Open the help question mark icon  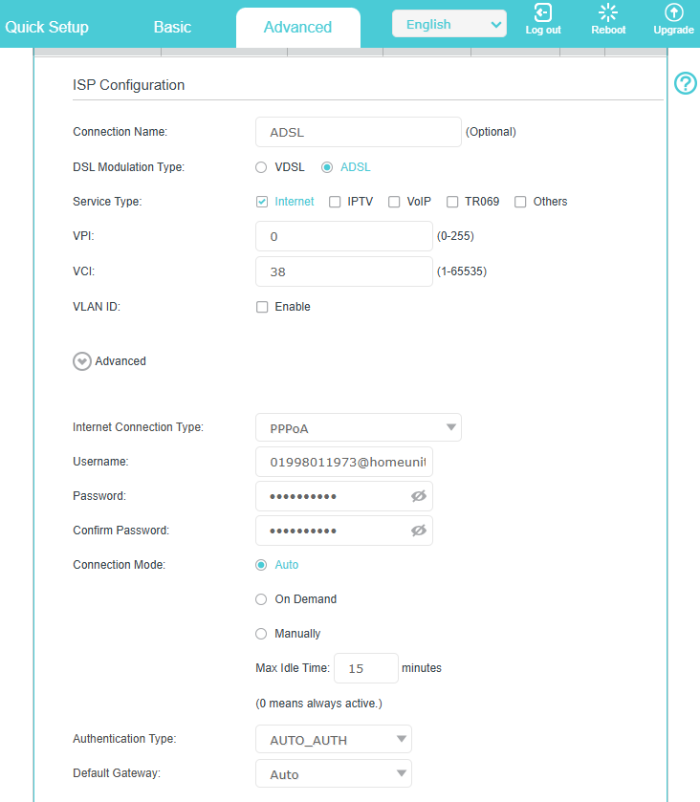click(x=686, y=84)
